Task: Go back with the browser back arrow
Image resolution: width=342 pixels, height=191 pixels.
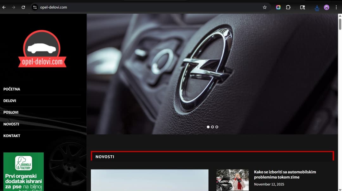Action: pyautogui.click(x=4, y=7)
